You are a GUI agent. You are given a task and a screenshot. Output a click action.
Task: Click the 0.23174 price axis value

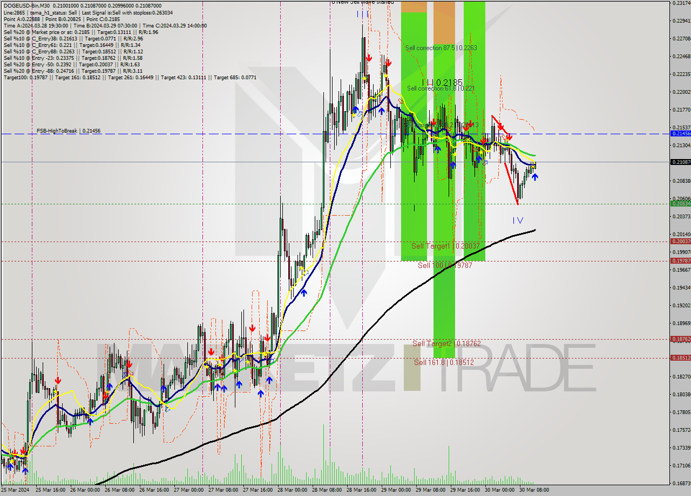[681, 3]
